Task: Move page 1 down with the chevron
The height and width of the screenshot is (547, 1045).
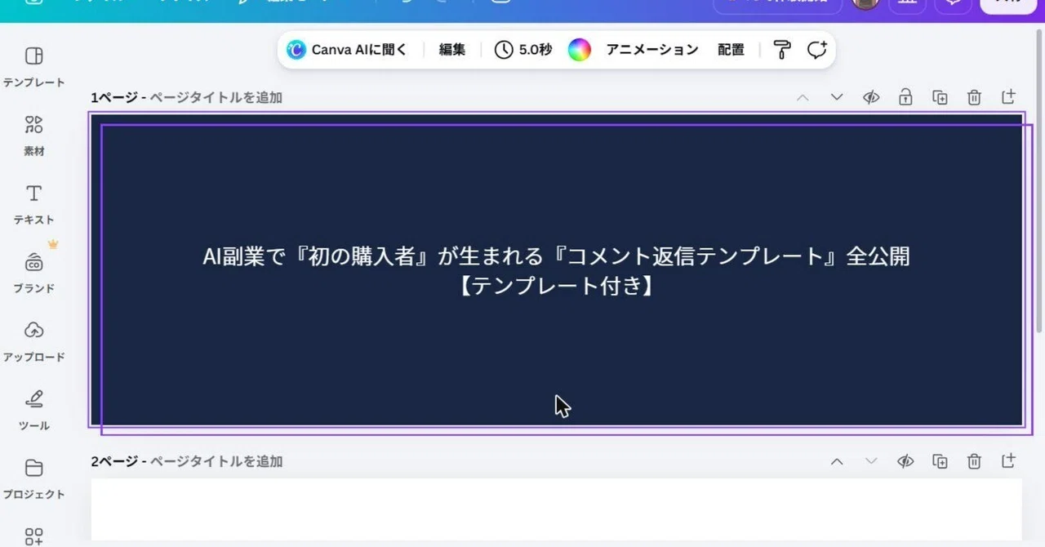Action: (x=837, y=97)
